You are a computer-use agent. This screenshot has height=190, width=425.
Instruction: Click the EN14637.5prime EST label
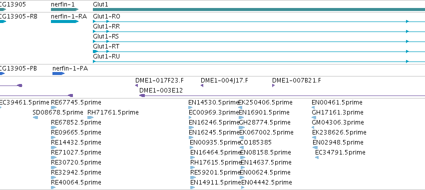(266, 162)
